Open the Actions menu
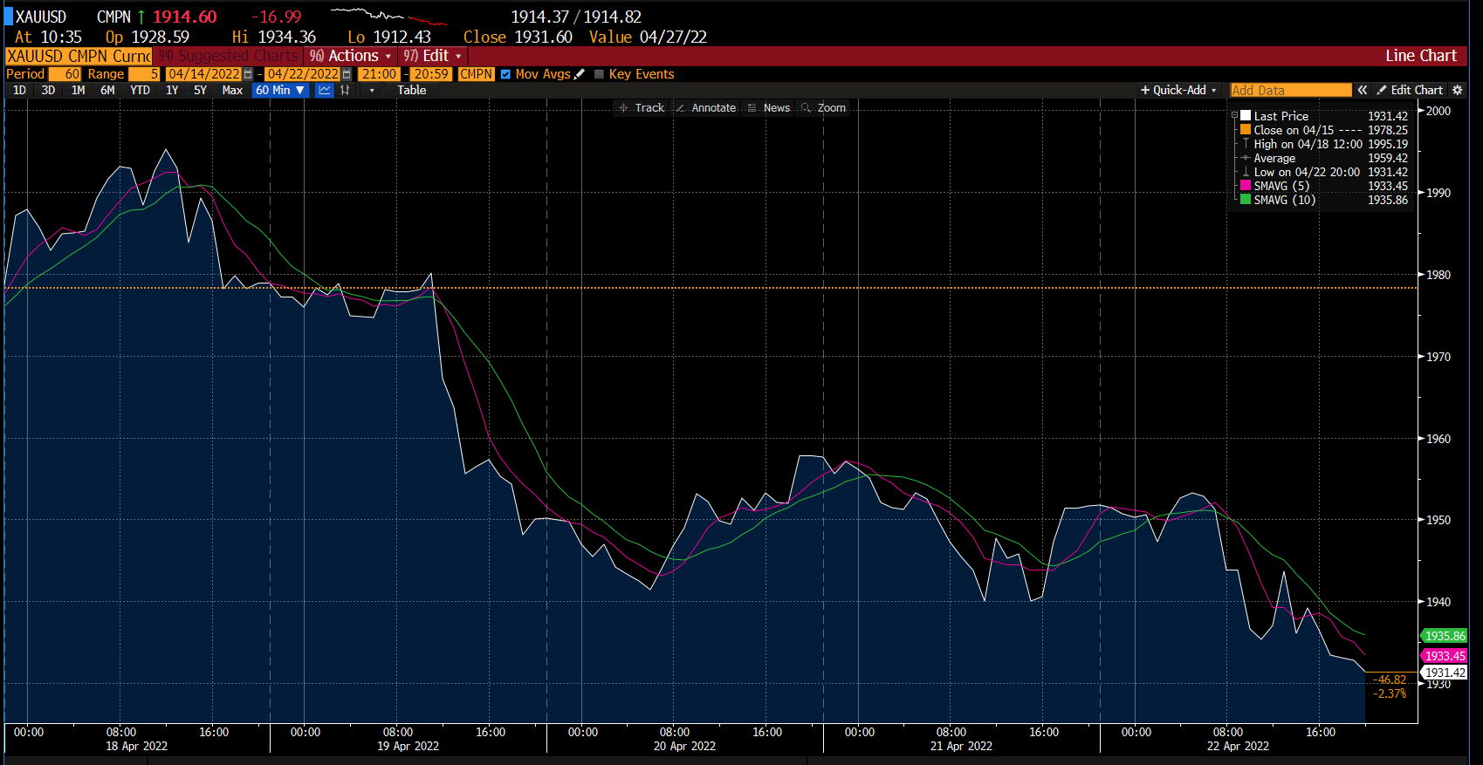This screenshot has height=765, width=1483. 351,56
